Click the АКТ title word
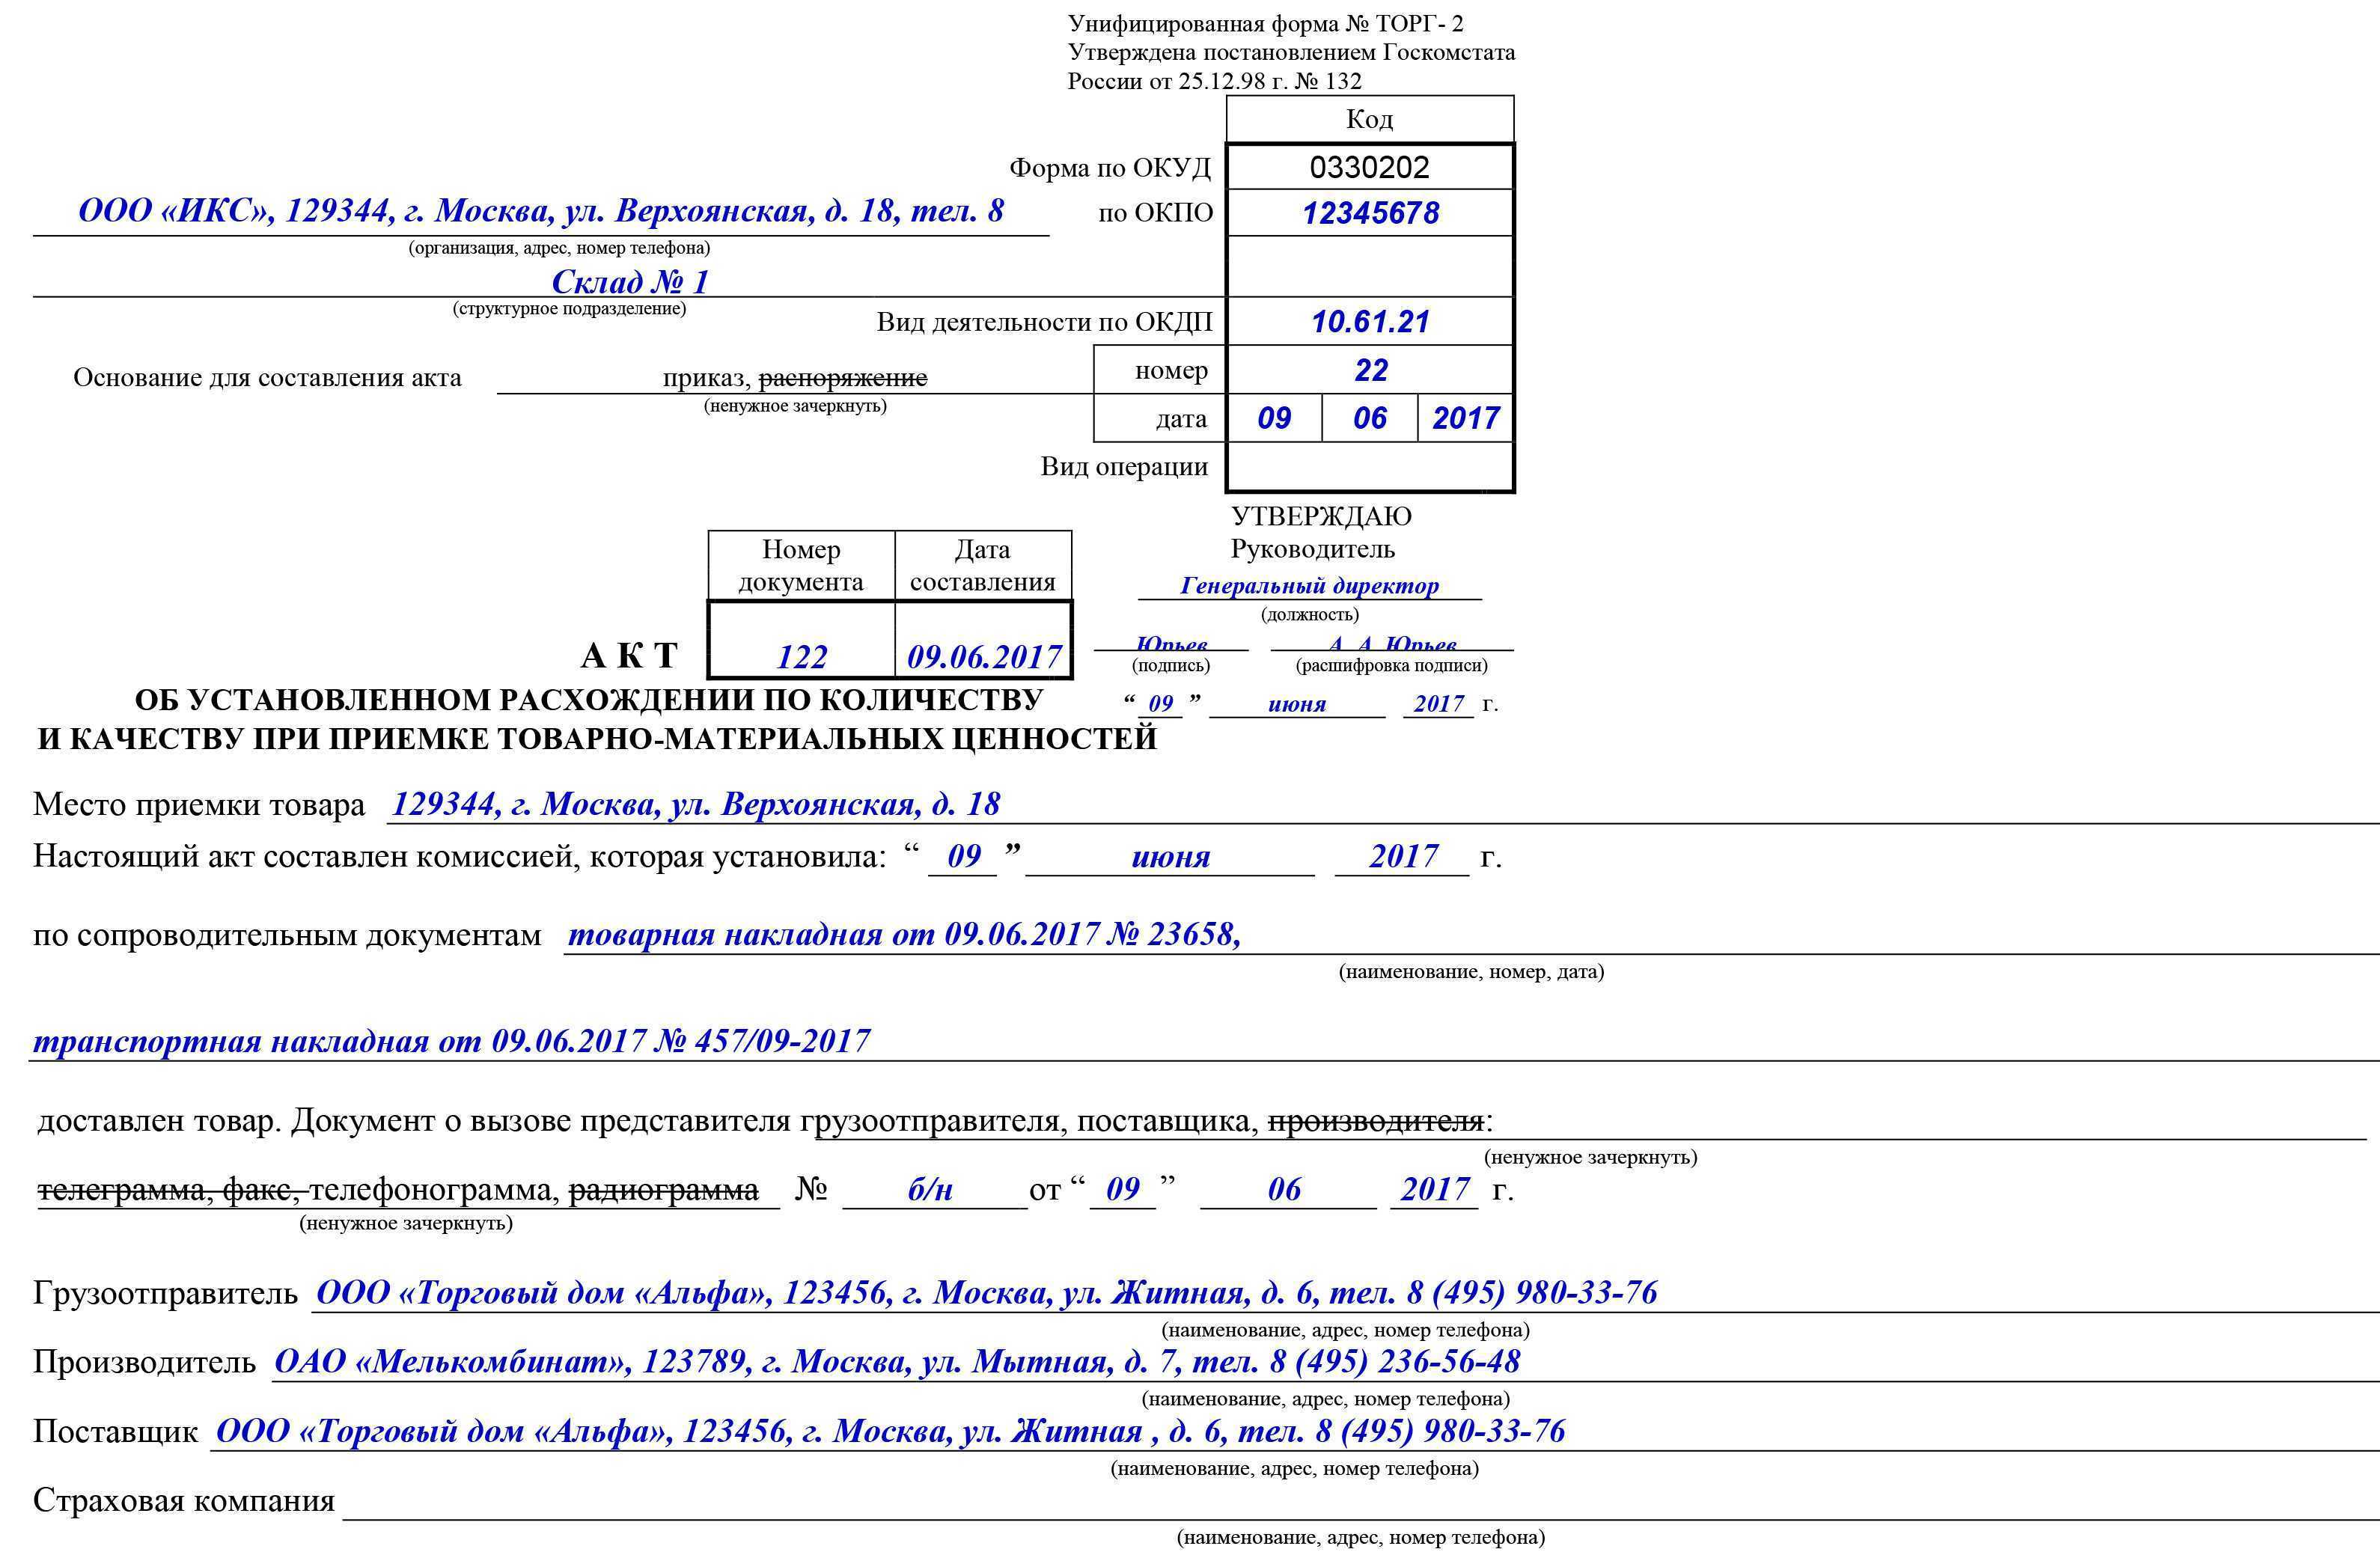Viewport: 2380px width, 1555px height. point(630,656)
